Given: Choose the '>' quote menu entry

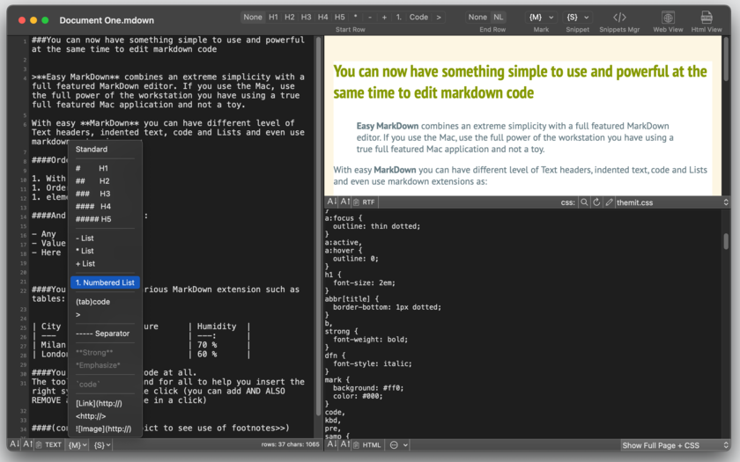Looking at the screenshot, I should tap(105, 314).
